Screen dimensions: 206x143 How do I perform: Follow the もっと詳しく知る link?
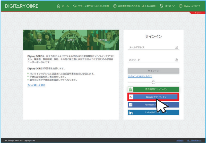click(36, 85)
